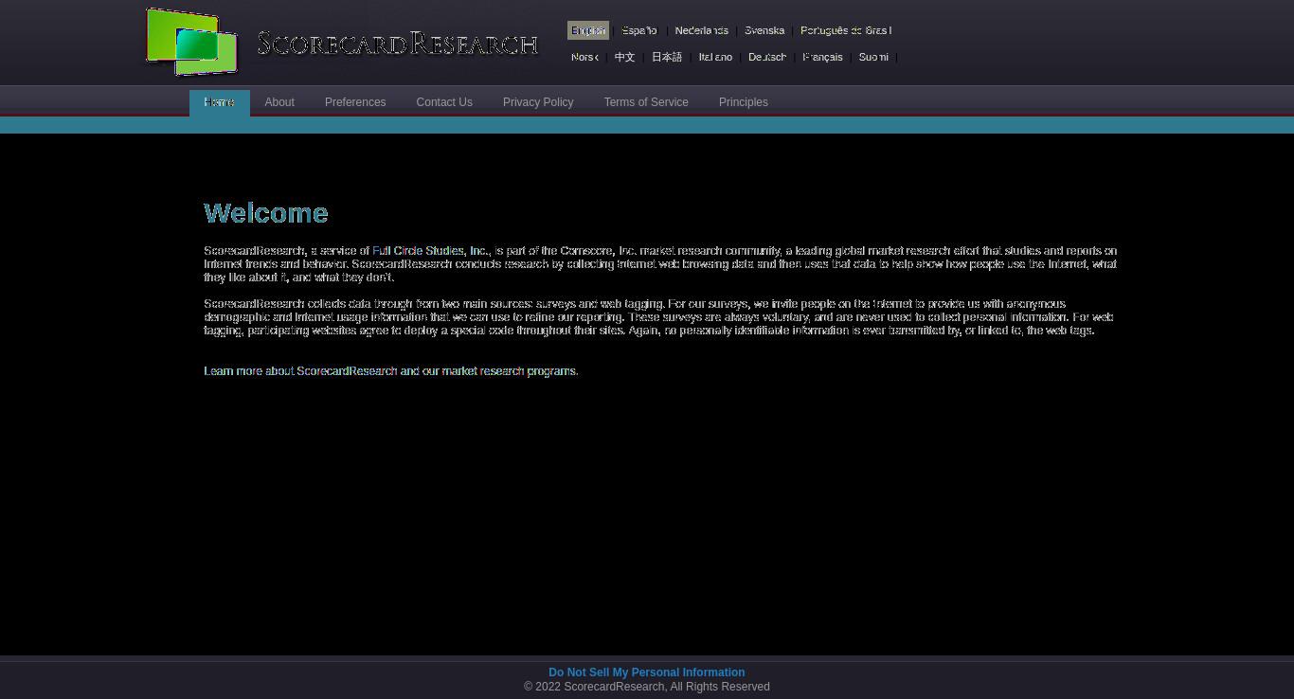1294x699 pixels.
Task: Select the 日本語 language link
Action: tap(667, 57)
